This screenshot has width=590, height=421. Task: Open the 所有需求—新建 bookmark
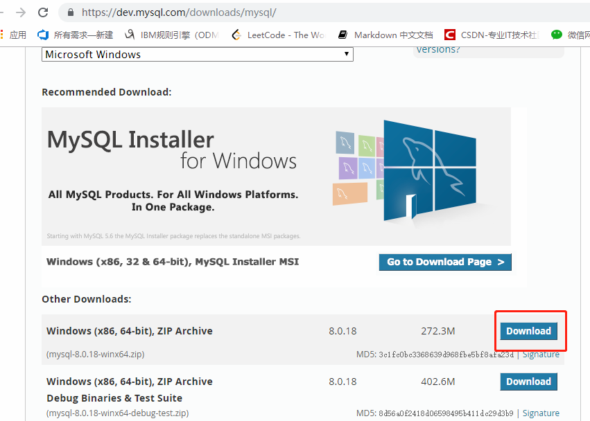(76, 35)
